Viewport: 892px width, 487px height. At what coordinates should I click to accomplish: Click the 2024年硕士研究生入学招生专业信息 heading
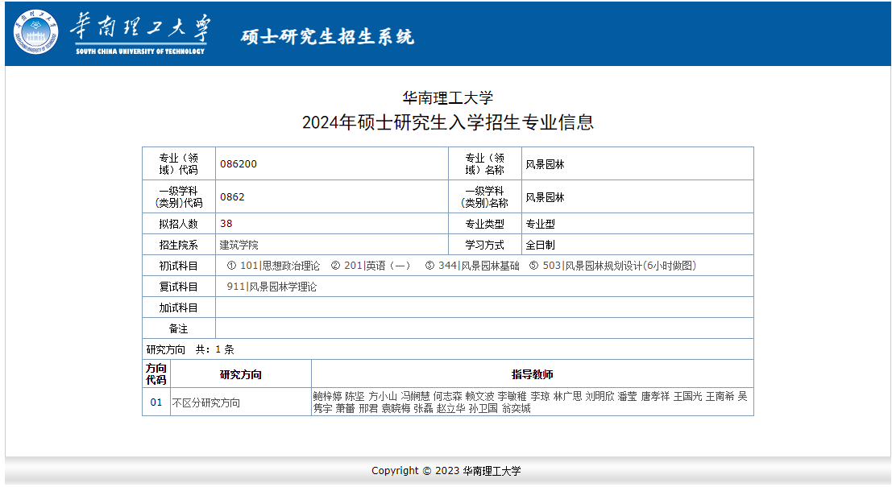(x=448, y=122)
